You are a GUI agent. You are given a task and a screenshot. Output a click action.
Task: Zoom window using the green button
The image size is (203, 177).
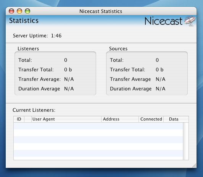[x=27, y=11]
